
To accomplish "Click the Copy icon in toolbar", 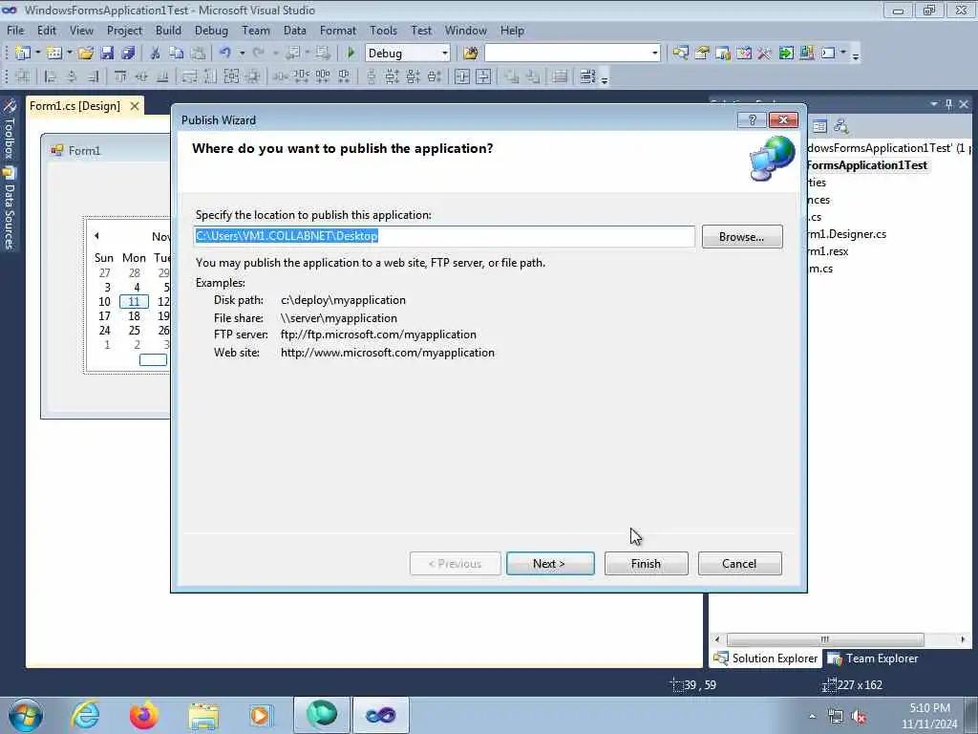I will point(177,54).
